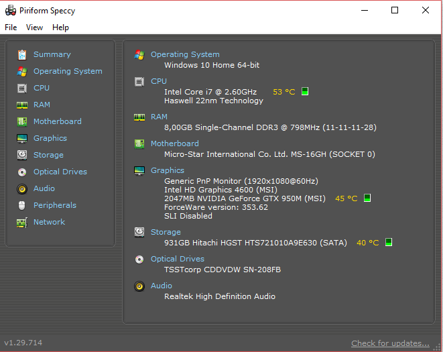Click the Motherboard icon in sidebar
The width and height of the screenshot is (443, 352).
pos(22,121)
